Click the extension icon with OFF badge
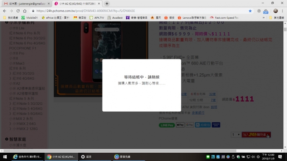 coord(265,11)
